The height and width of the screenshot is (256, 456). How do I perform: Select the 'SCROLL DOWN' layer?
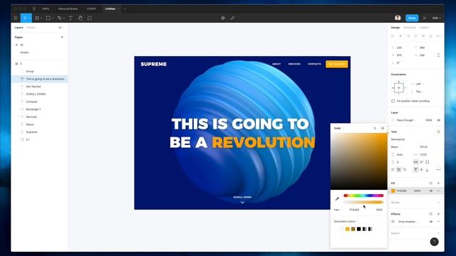click(36, 94)
